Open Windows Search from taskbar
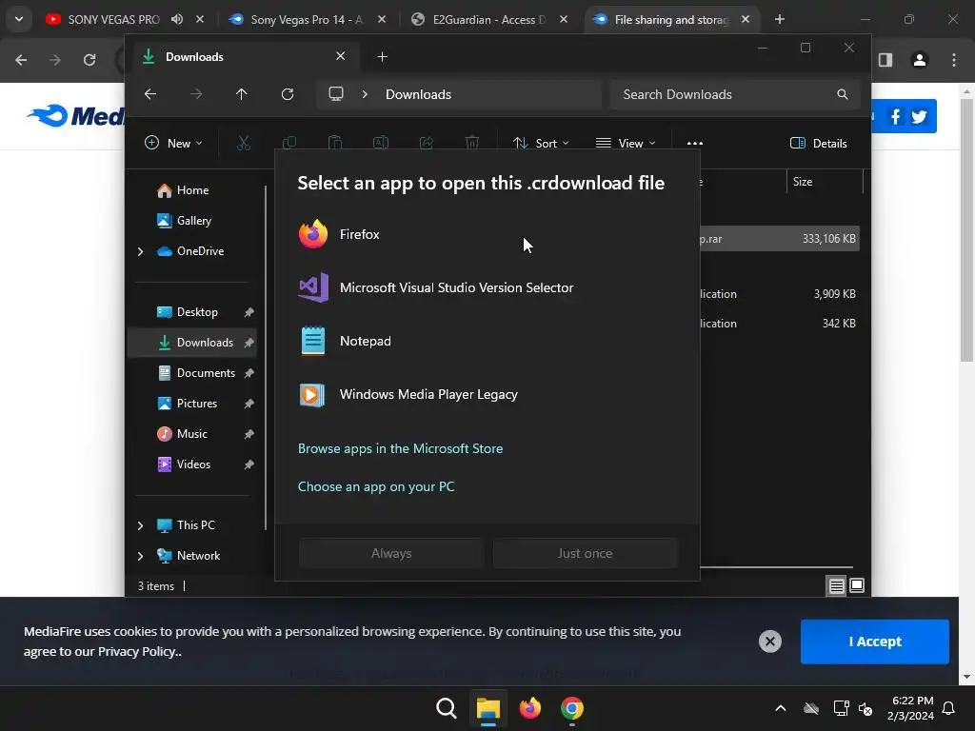The height and width of the screenshot is (731, 975). pyautogui.click(x=447, y=708)
